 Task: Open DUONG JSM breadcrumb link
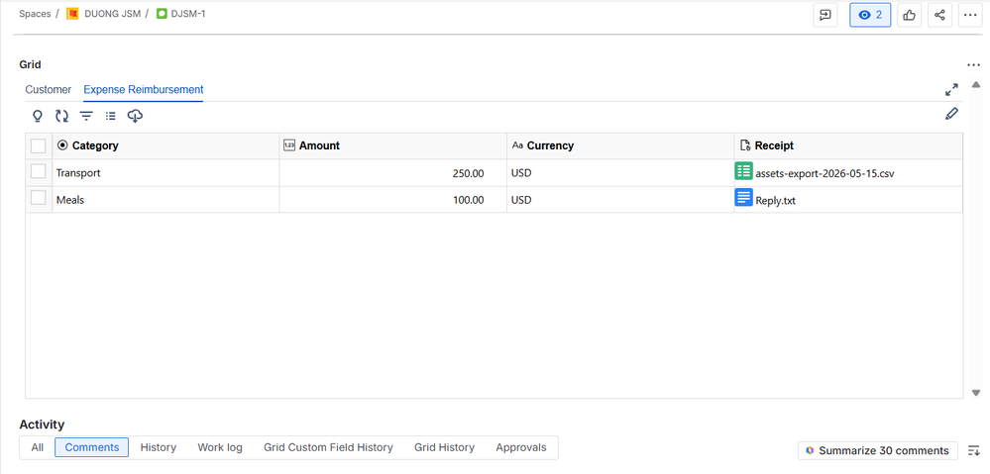(x=112, y=13)
